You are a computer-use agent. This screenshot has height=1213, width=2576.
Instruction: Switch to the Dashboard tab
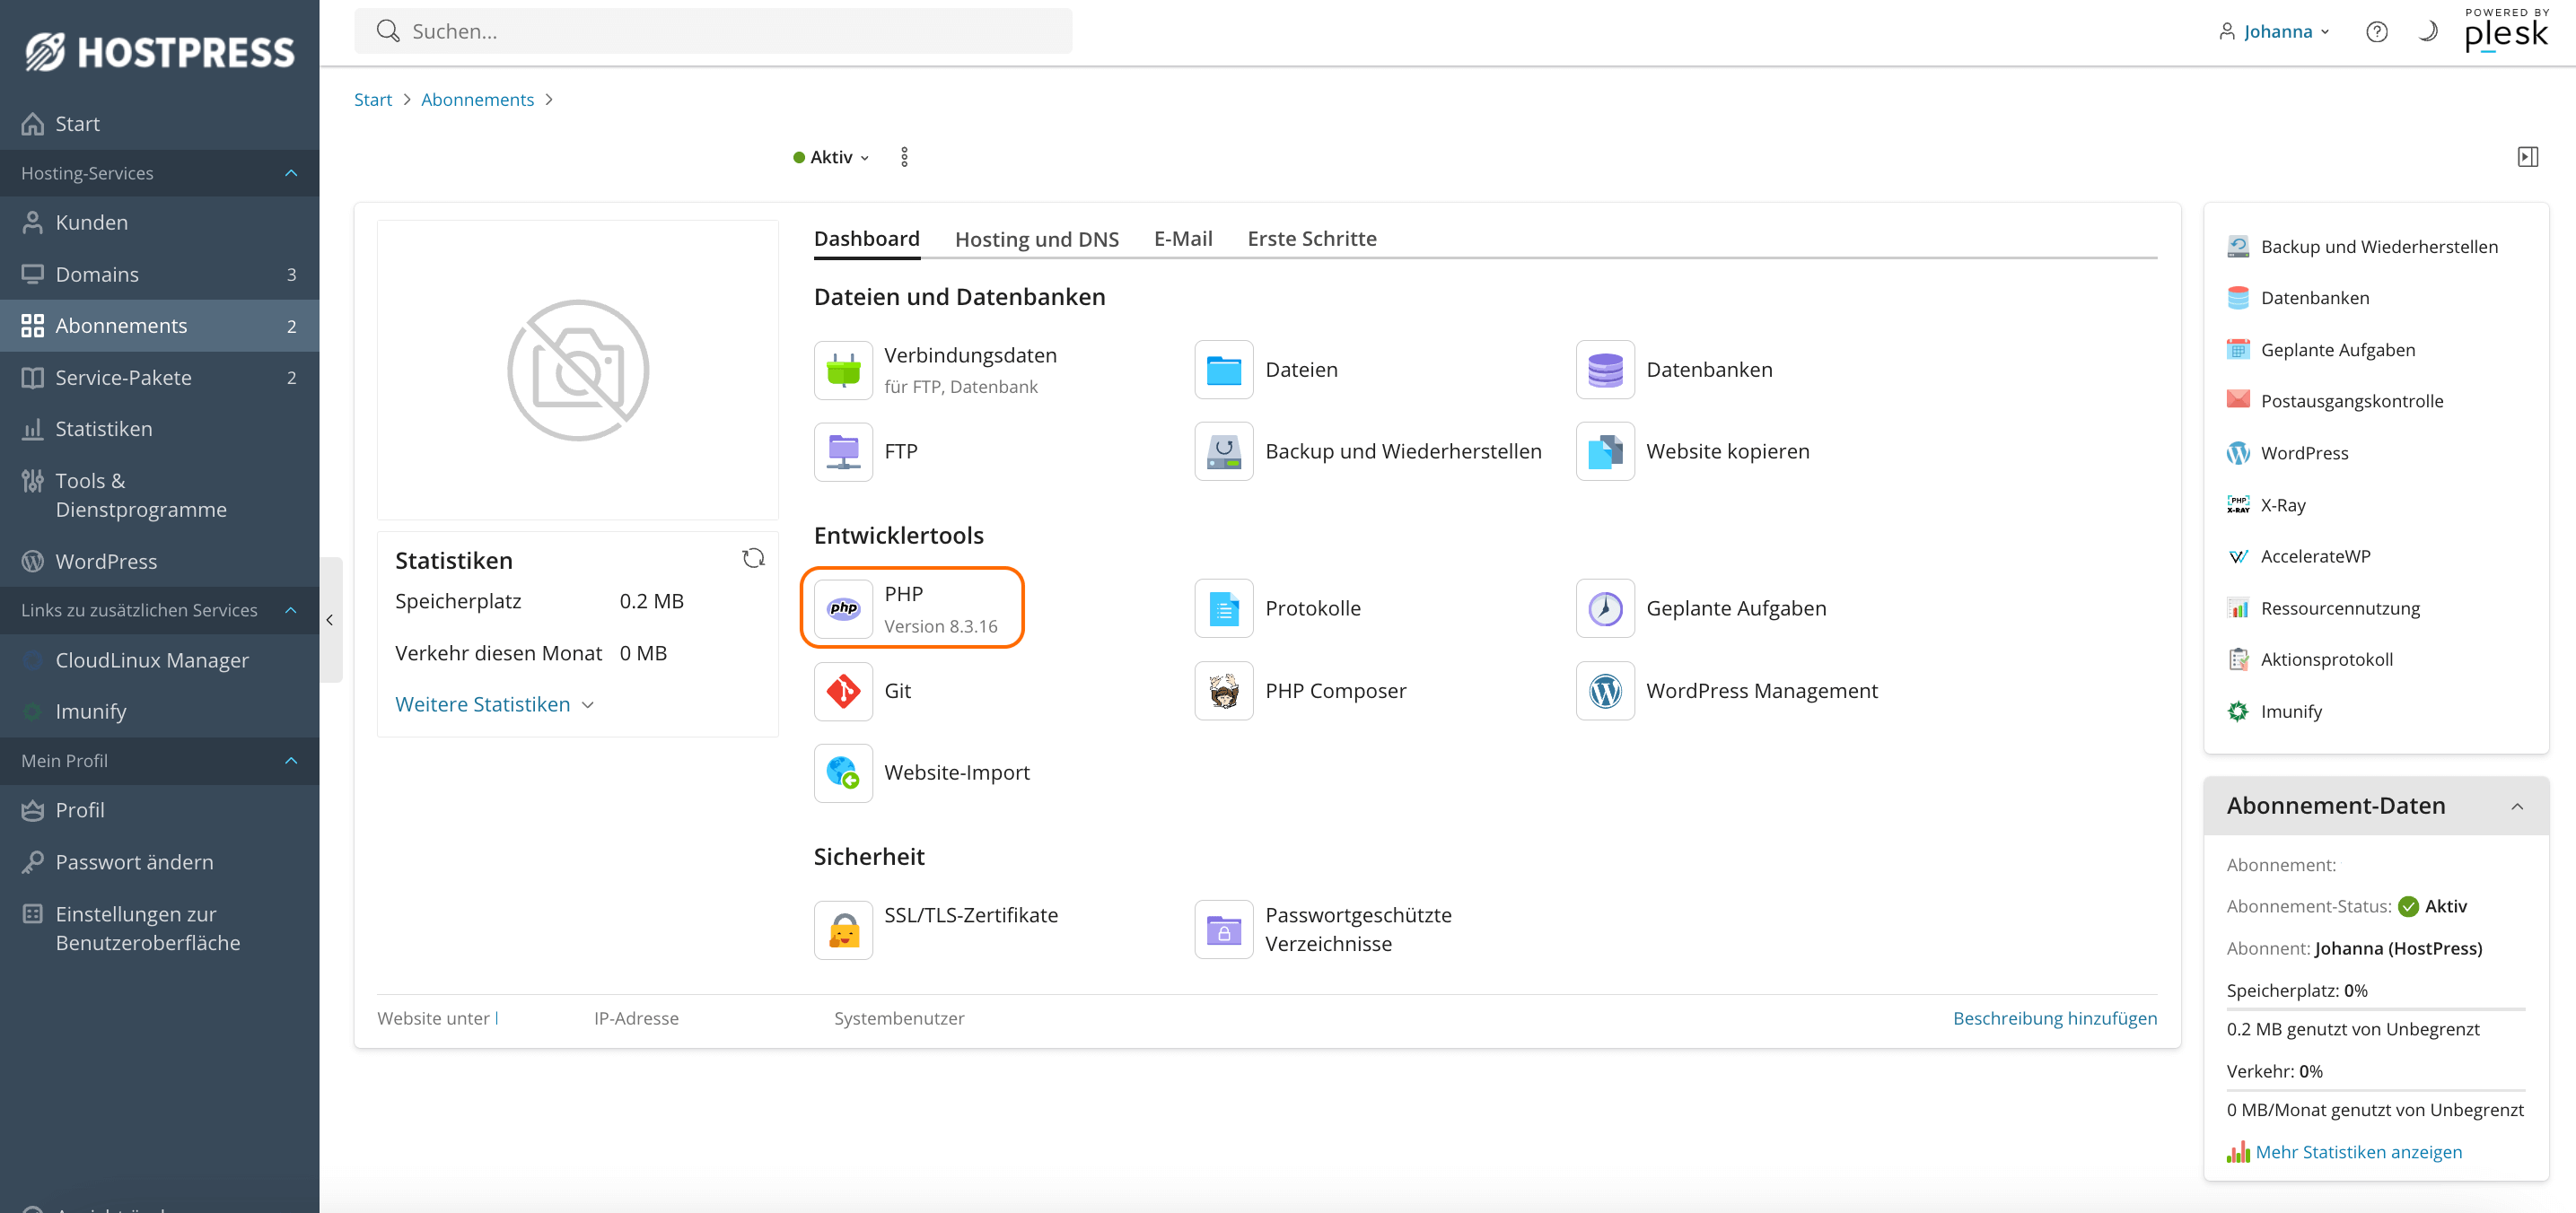866,239
